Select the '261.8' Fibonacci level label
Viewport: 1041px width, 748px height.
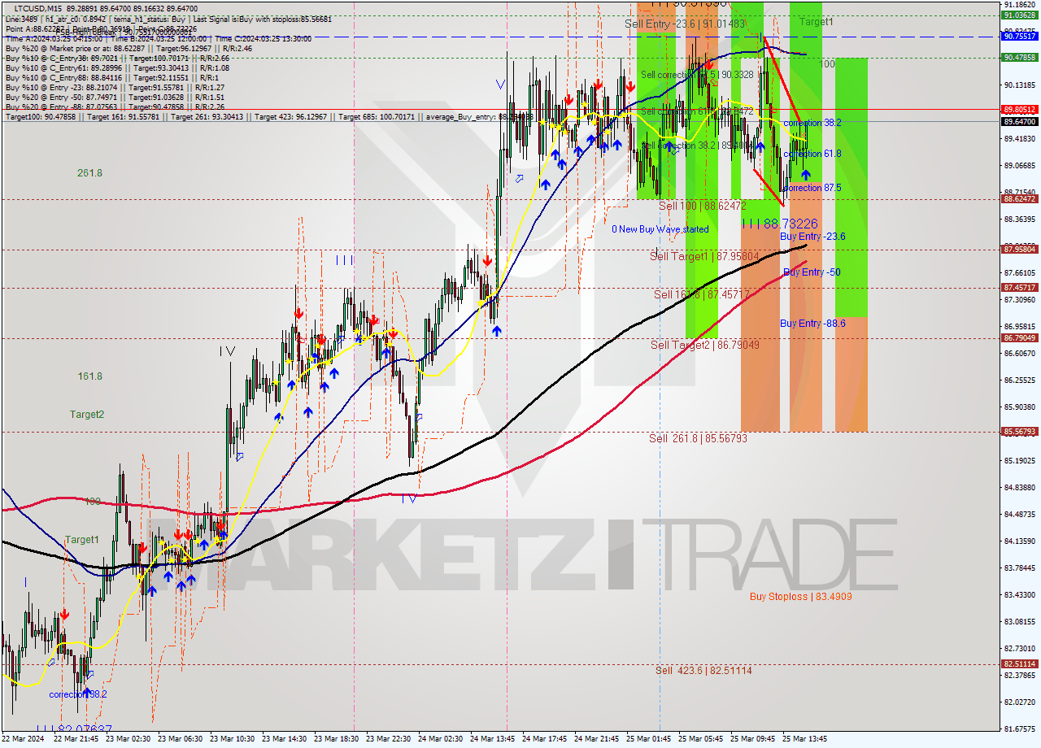(x=89, y=173)
